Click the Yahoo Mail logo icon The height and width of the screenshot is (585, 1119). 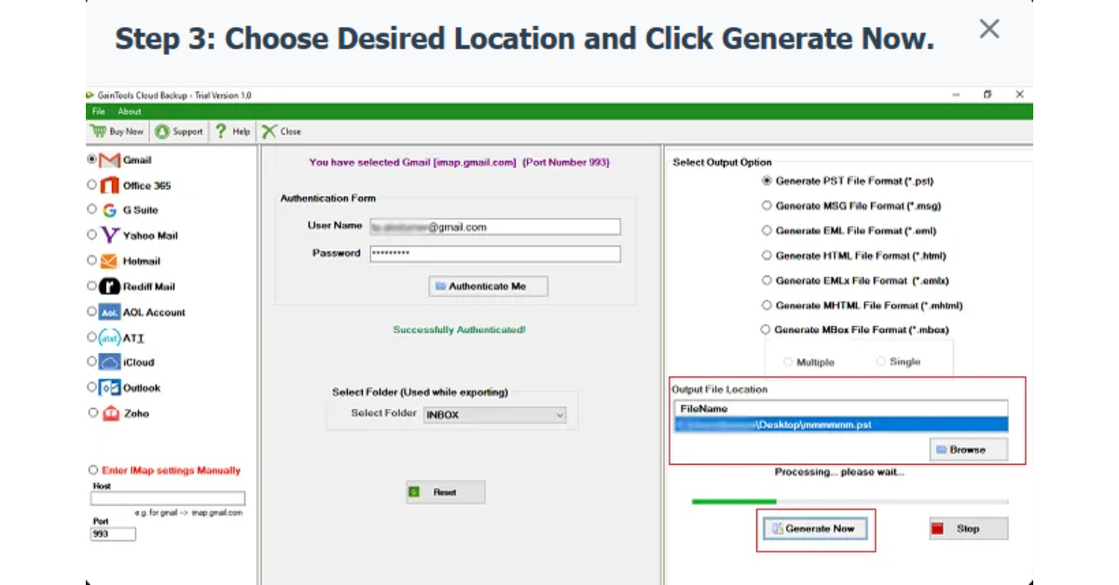point(109,236)
